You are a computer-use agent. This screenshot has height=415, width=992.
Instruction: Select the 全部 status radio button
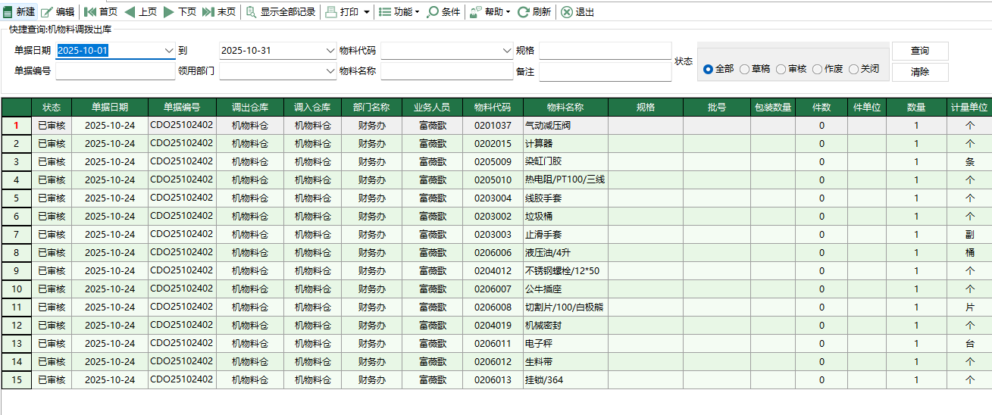[708, 69]
